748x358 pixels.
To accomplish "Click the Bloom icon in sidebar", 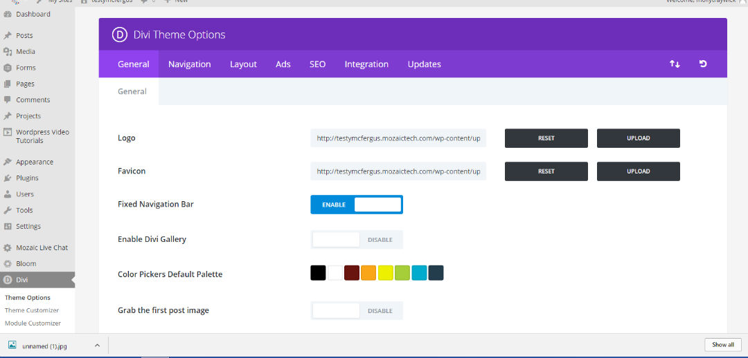I will [x=8, y=264].
